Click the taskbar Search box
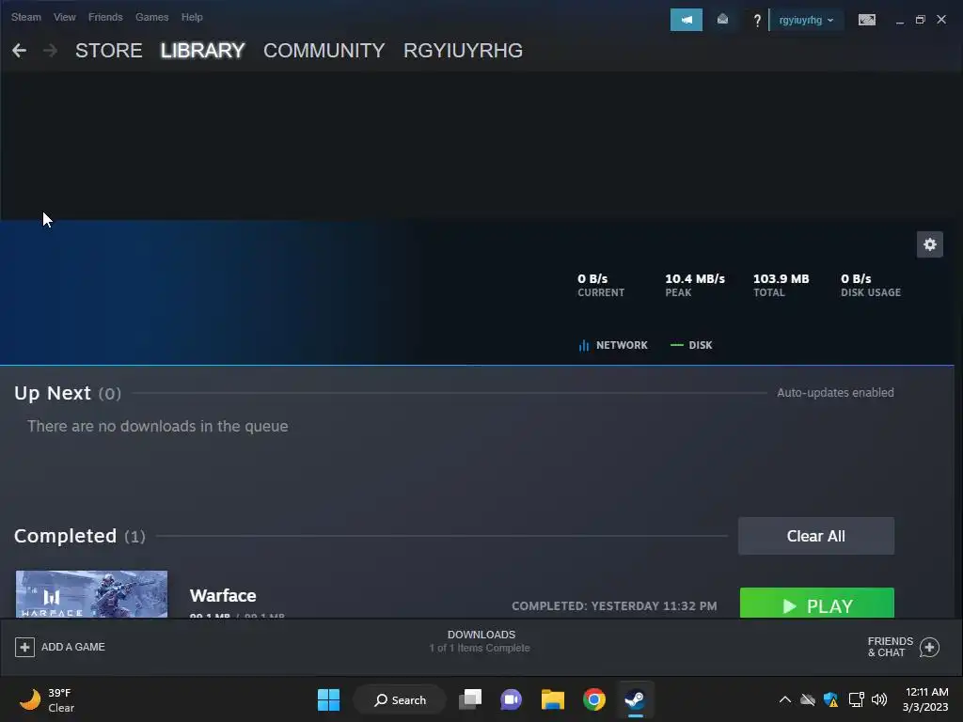 (x=400, y=699)
